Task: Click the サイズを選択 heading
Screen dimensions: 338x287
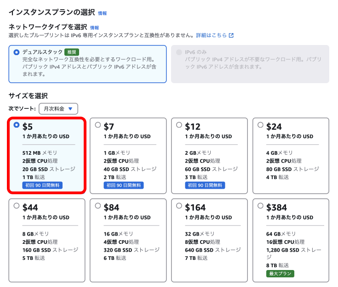Action: [28, 96]
